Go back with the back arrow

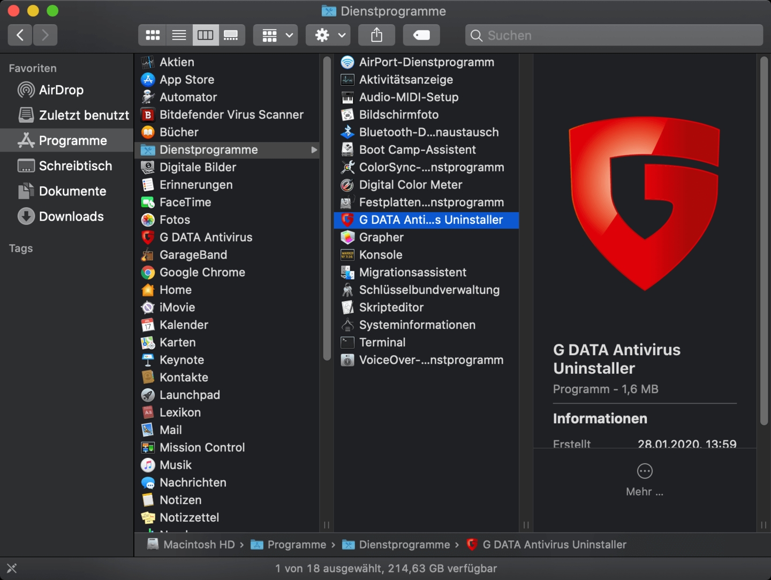pyautogui.click(x=20, y=35)
